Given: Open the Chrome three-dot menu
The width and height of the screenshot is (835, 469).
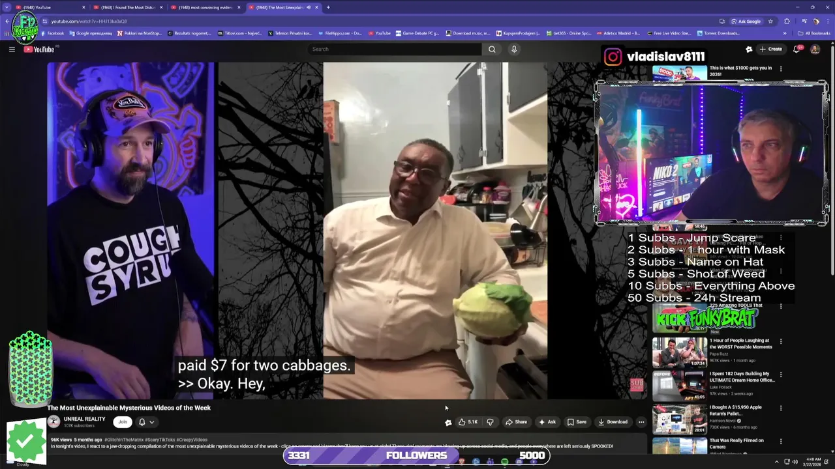Looking at the screenshot, I should (828, 21).
